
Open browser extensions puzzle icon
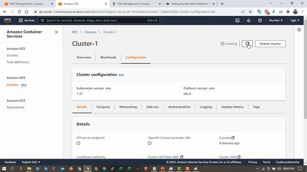tap(288, 11)
